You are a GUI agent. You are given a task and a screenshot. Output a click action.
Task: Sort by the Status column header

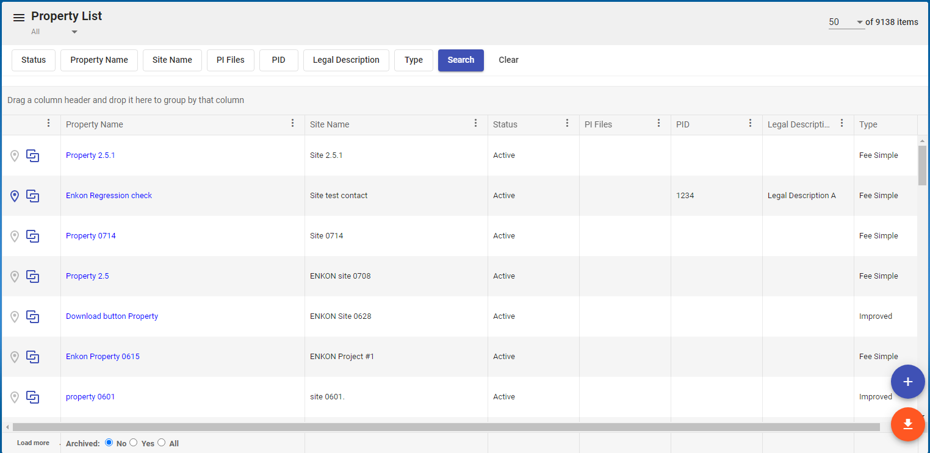coord(505,124)
